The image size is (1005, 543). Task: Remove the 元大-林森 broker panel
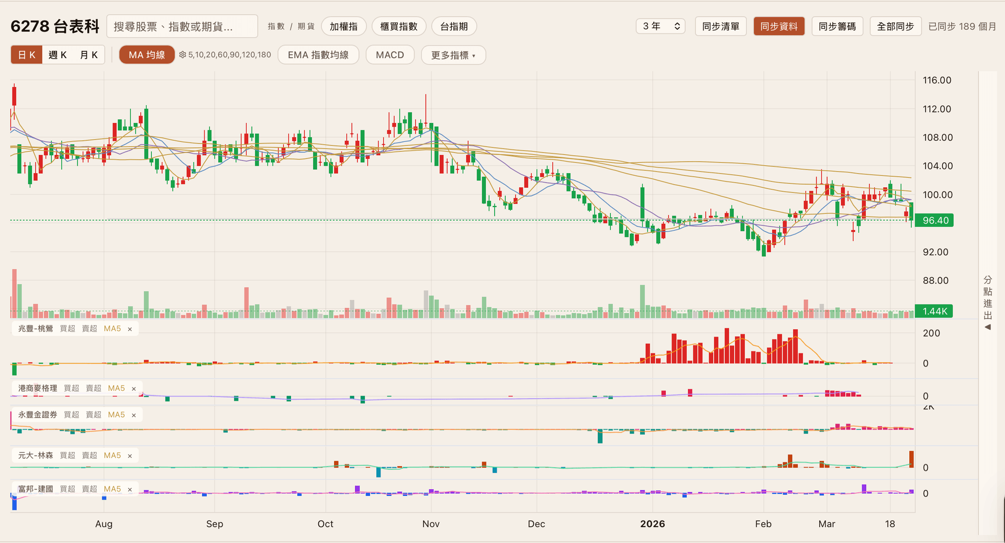coord(130,456)
